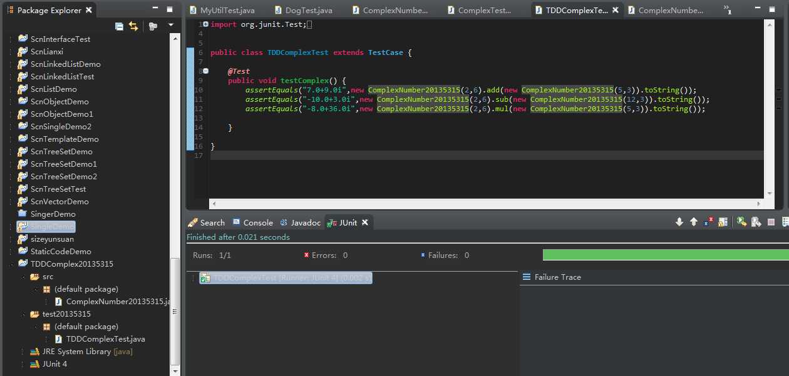This screenshot has height=376, width=789.
Task: Select TDDComplexTest result in JUnit tree
Action: [286, 278]
